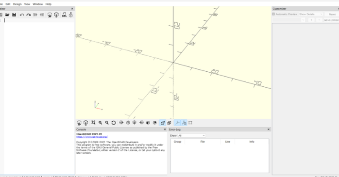Click the save preset button
Screen dimensions: 339x177
331,20
